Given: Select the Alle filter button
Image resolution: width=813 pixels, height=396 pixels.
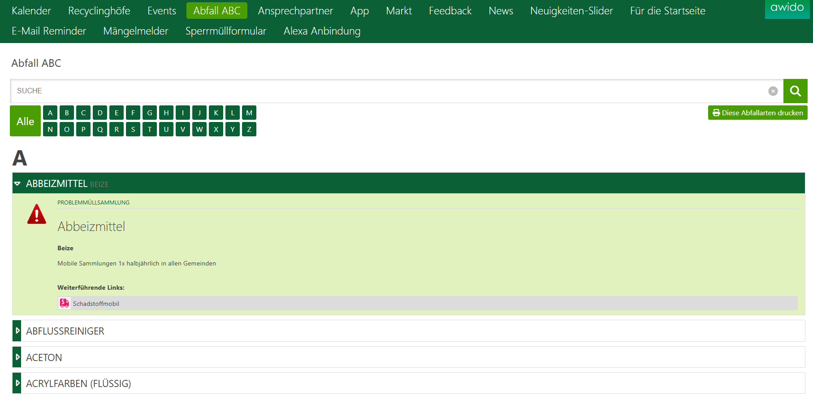Looking at the screenshot, I should coord(26,121).
